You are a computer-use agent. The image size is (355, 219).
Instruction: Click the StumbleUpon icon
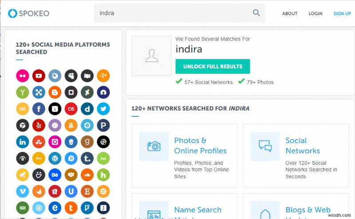pyautogui.click(x=39, y=142)
